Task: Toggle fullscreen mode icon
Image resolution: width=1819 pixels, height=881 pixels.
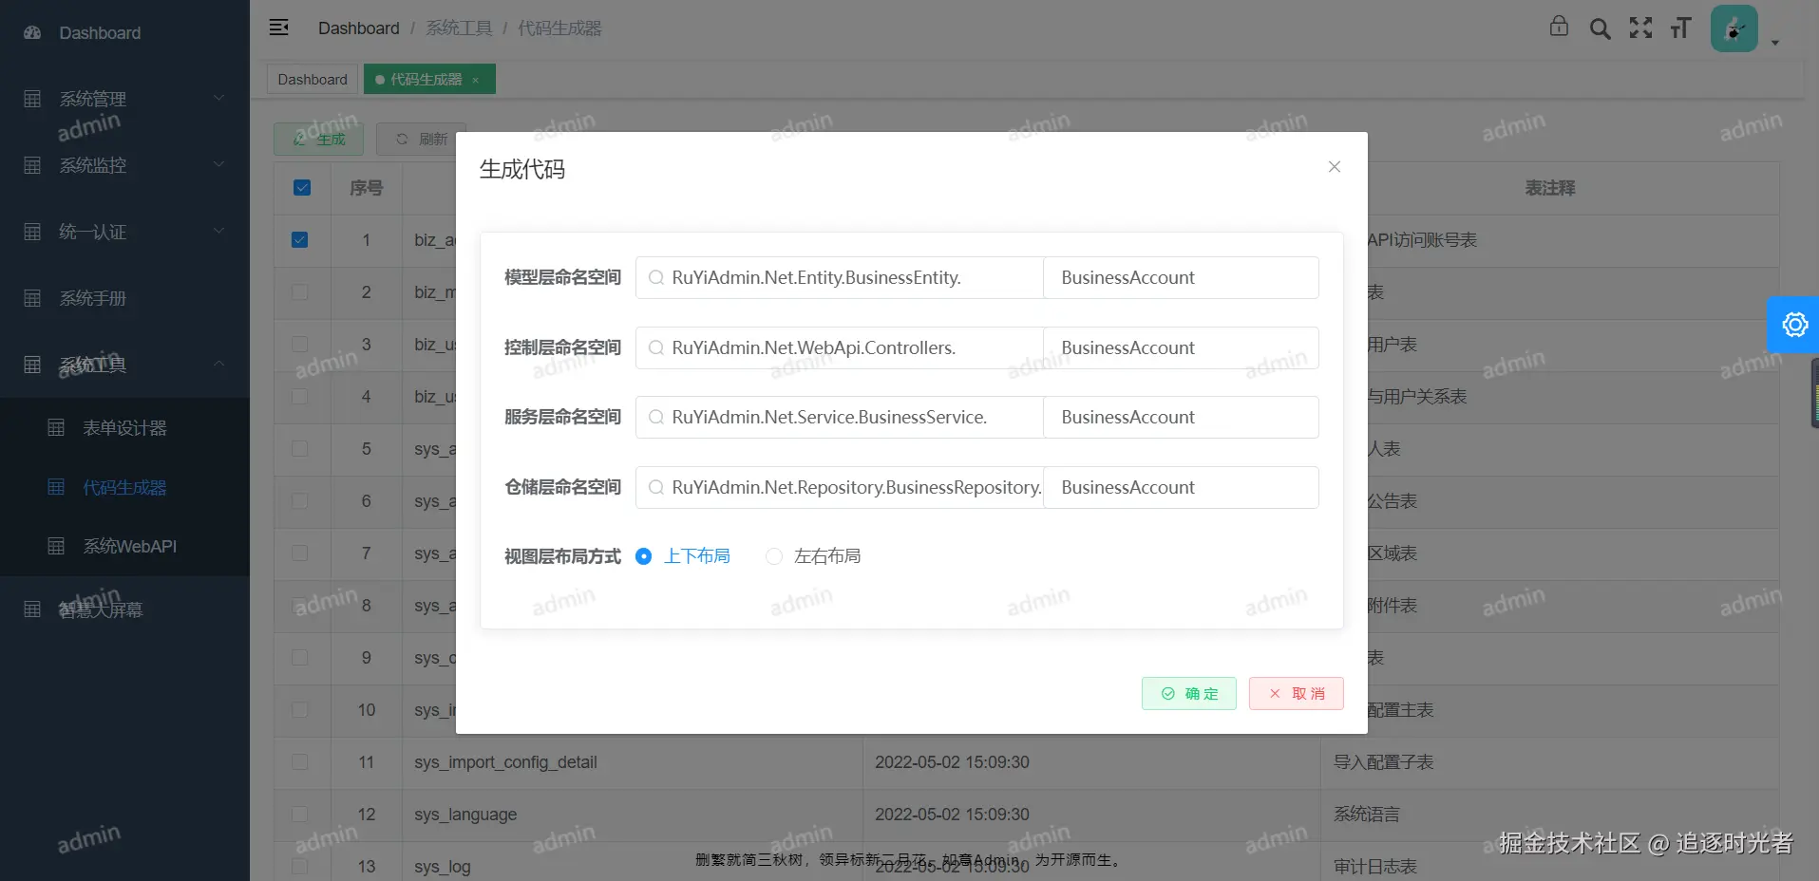Action: [1640, 28]
